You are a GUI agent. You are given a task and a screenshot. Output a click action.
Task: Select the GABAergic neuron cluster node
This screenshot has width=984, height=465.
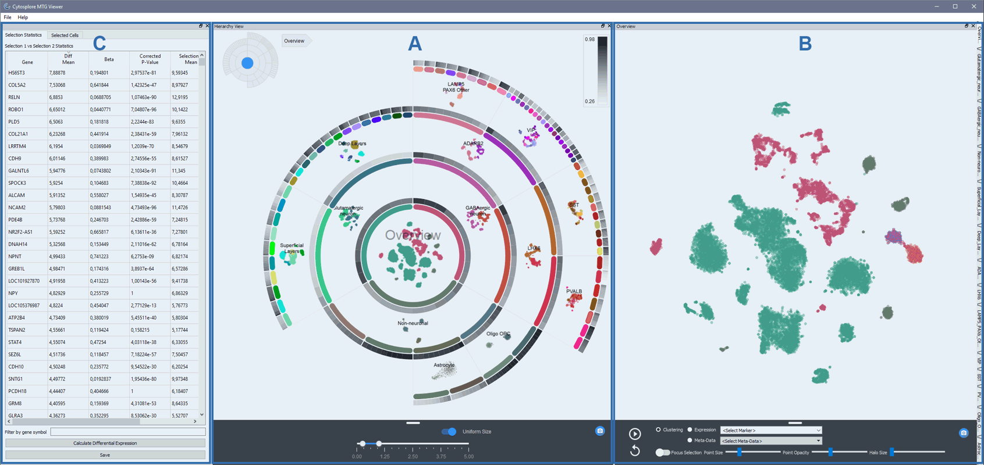478,217
